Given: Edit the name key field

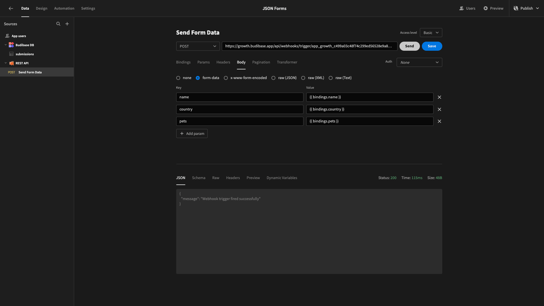Looking at the screenshot, I should 240,97.
